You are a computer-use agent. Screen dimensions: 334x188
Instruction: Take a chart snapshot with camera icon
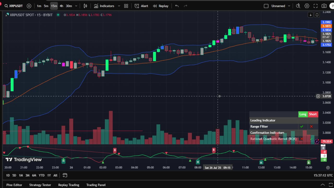(324, 6)
